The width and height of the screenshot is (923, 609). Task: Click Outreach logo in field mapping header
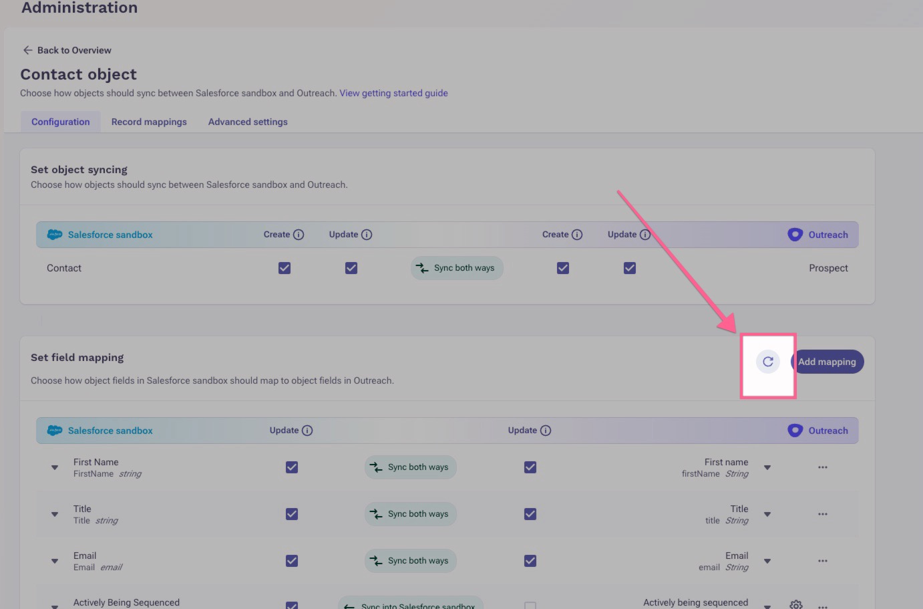[x=795, y=431]
